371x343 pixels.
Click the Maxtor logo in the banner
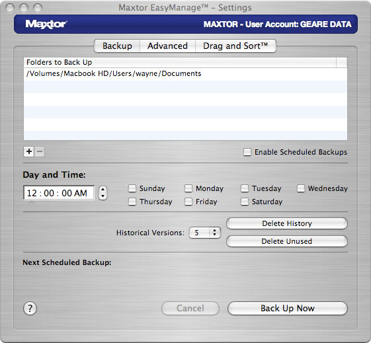(x=46, y=24)
